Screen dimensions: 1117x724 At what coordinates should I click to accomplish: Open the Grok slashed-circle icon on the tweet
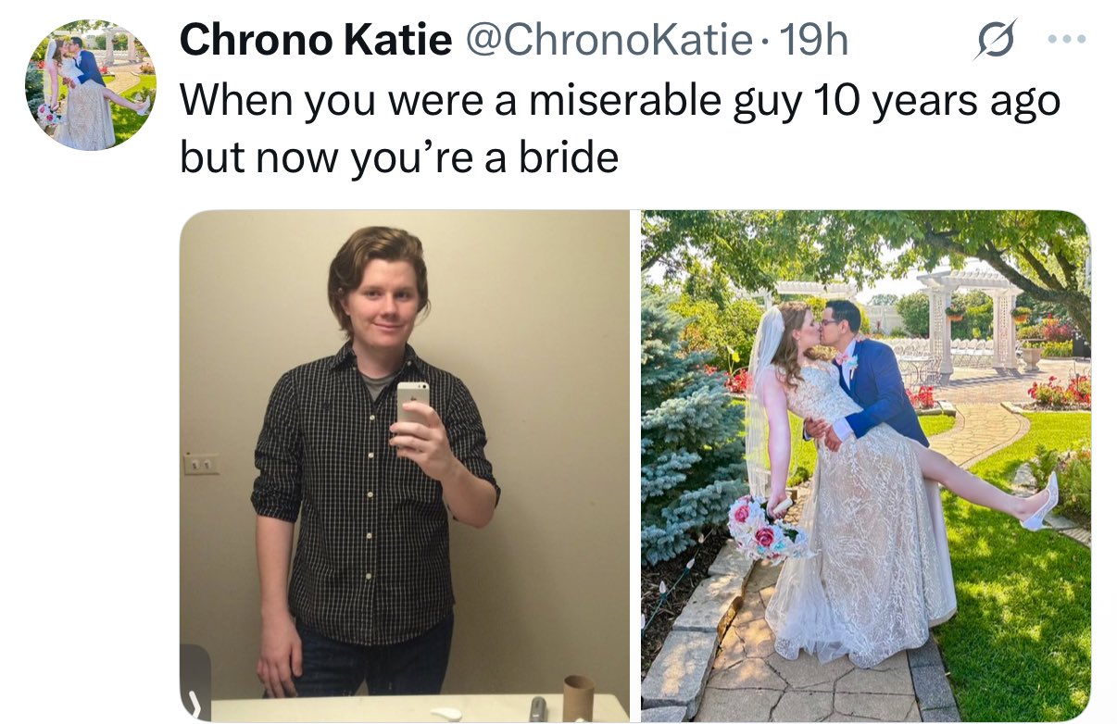(x=995, y=40)
